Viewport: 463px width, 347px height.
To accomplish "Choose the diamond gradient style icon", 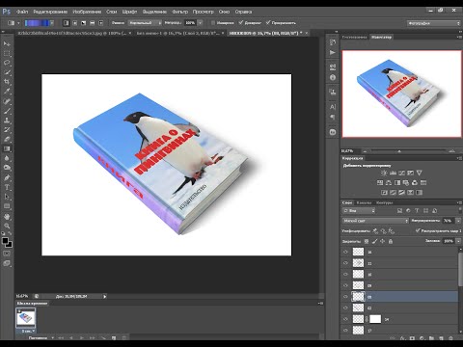I will (100, 23).
